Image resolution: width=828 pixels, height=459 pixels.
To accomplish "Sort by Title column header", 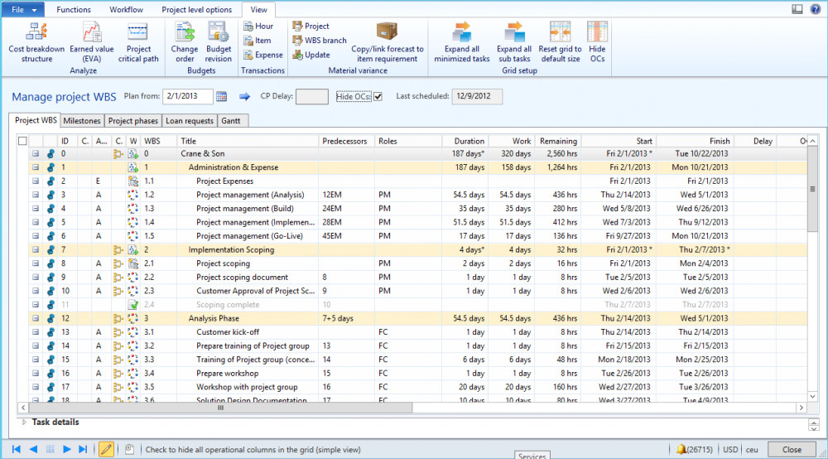I will (x=248, y=141).
